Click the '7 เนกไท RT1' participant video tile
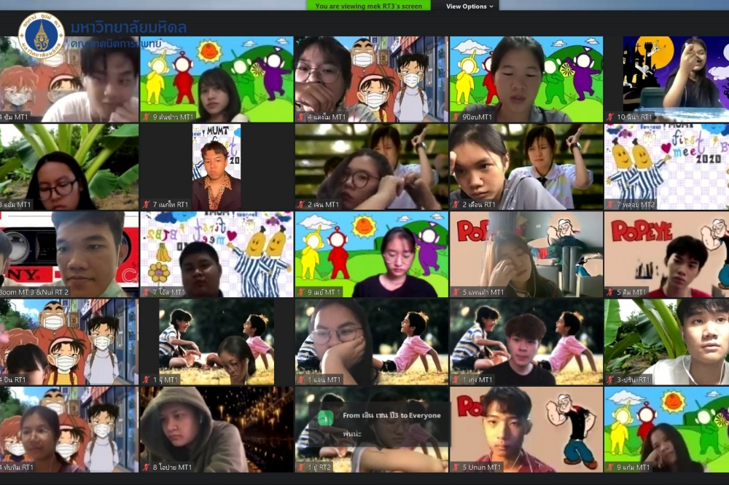The width and height of the screenshot is (729, 485). tap(217, 166)
